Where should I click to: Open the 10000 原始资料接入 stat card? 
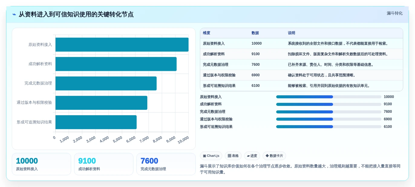coord(41,164)
